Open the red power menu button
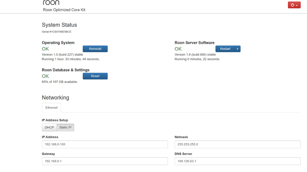The height and width of the screenshot is (172, 307). click(294, 5)
